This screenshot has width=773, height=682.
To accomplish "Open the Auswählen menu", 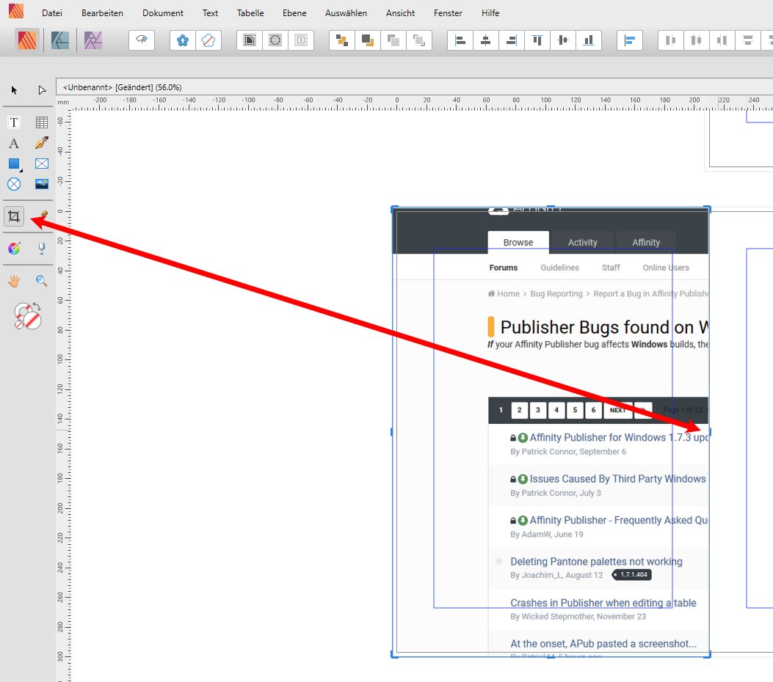I will click(346, 12).
